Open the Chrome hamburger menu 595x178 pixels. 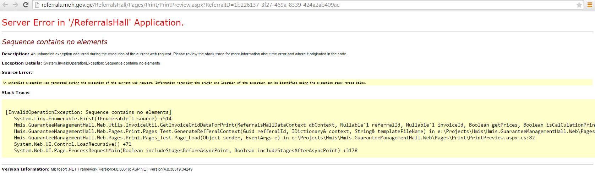tap(590, 5)
